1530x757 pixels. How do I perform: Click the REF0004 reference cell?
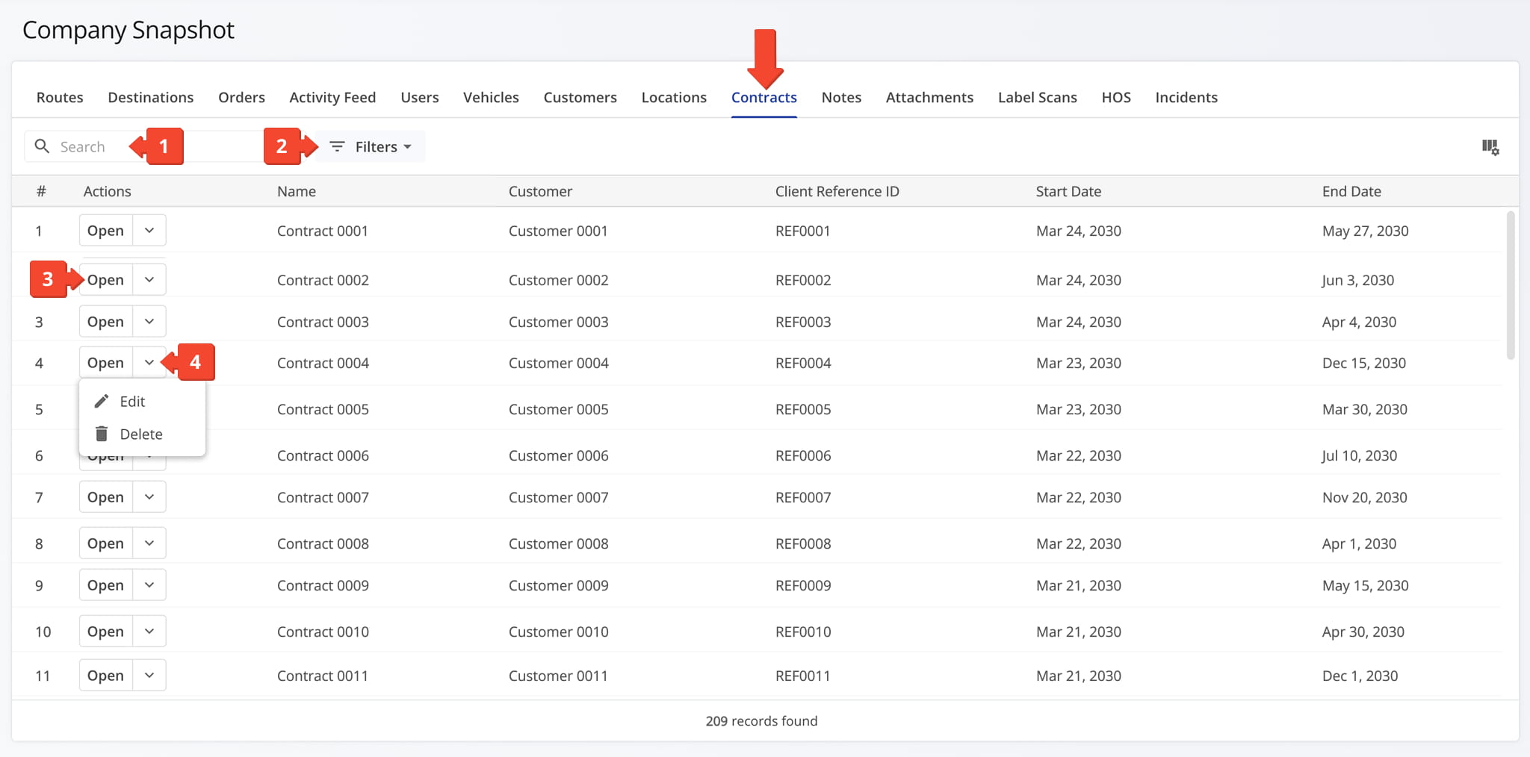[803, 363]
